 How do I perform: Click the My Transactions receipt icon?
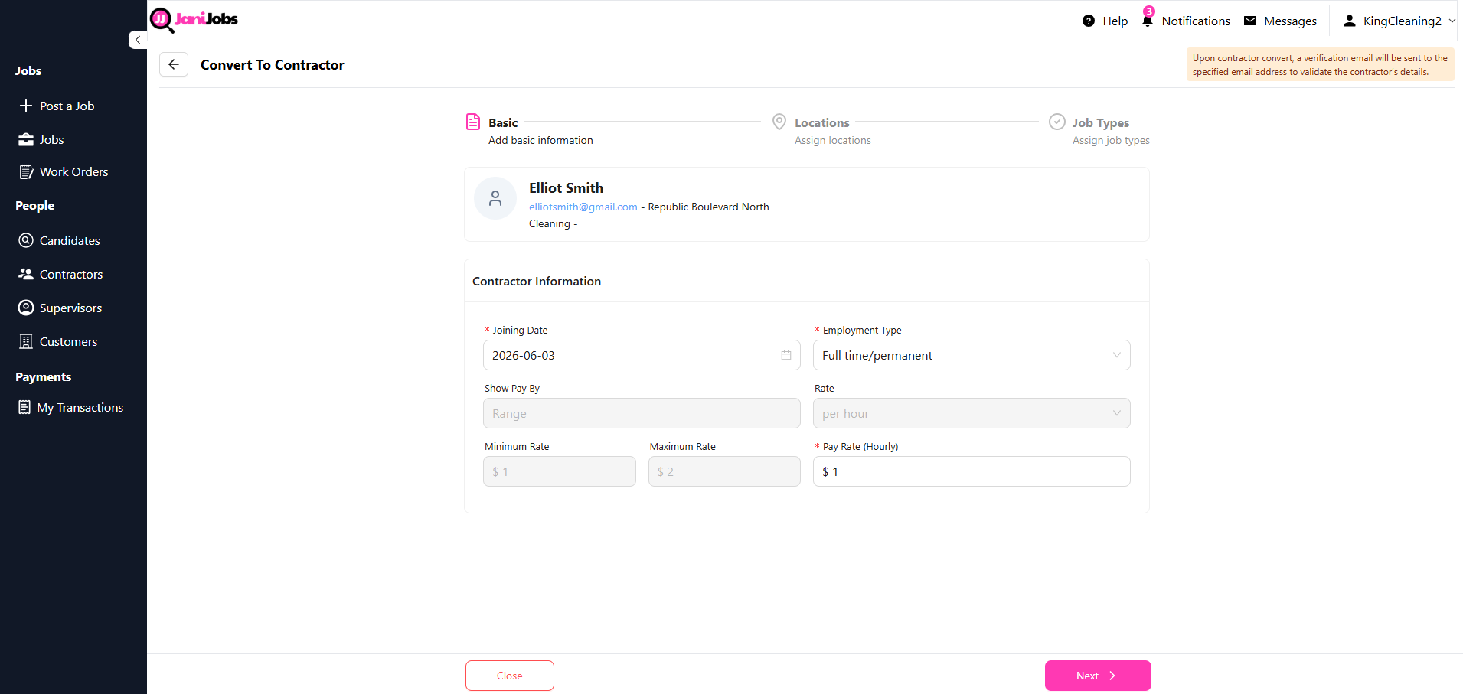coord(24,407)
